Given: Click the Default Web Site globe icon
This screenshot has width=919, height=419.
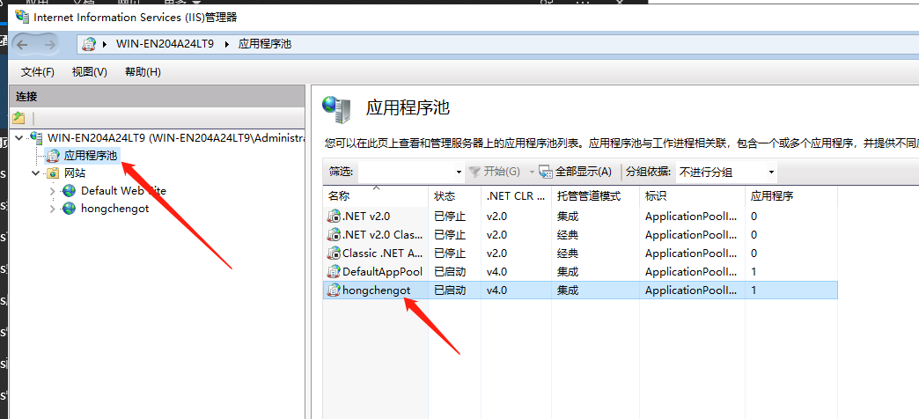Looking at the screenshot, I should coord(70,190).
